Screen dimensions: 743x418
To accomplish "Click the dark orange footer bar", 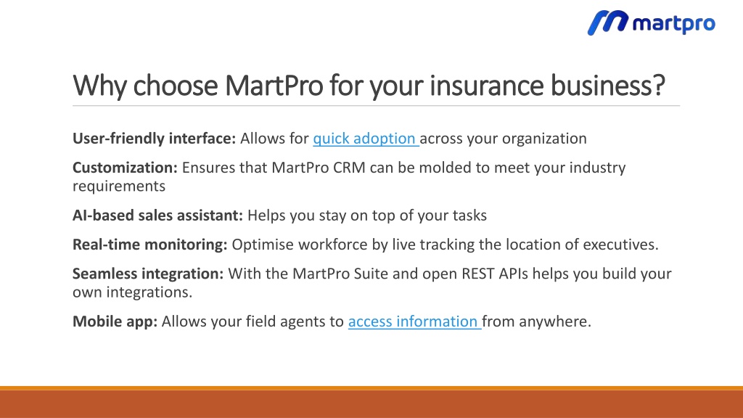I will [371, 404].
